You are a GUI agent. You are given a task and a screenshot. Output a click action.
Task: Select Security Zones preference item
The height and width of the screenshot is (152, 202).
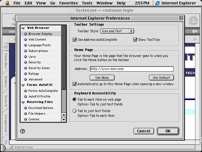[x=41, y=68]
